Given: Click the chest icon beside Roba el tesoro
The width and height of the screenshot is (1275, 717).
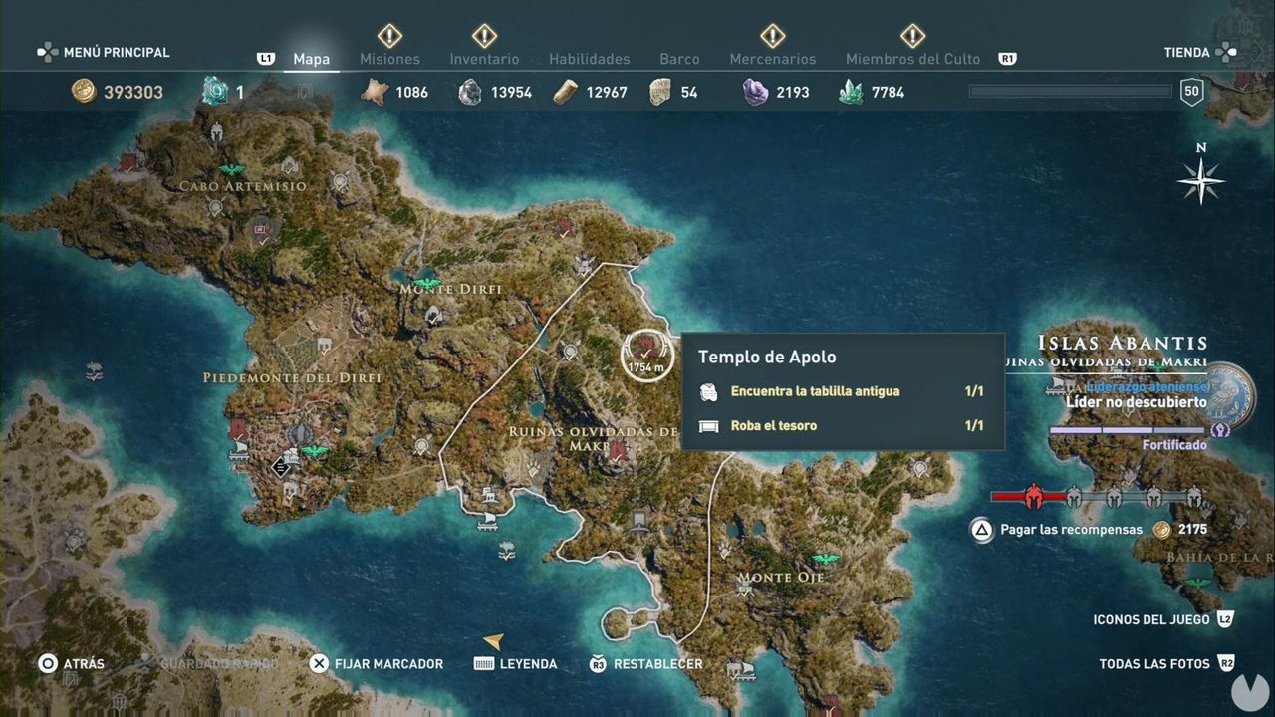Looking at the screenshot, I should pos(708,426).
